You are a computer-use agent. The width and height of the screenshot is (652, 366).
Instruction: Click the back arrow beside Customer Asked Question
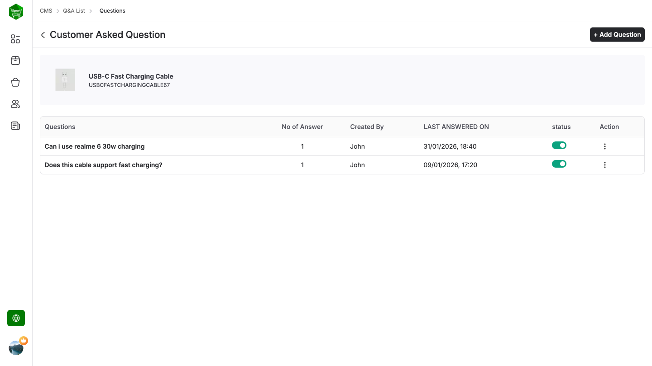(x=43, y=34)
